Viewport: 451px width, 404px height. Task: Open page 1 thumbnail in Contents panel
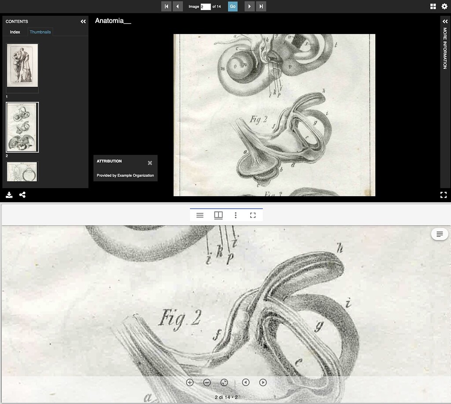pos(22,65)
